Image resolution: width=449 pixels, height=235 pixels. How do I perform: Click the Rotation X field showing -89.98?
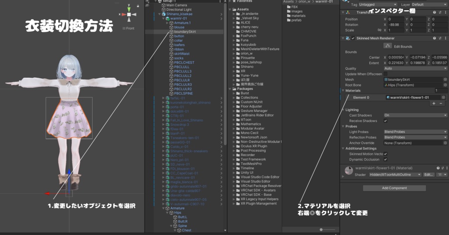click(396, 24)
